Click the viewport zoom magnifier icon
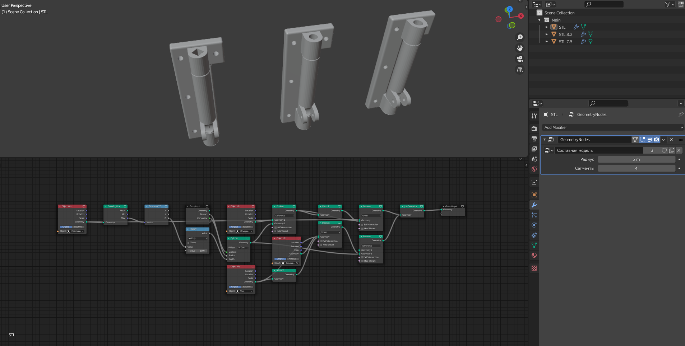Screen dimensions: 685x346 tap(519, 37)
